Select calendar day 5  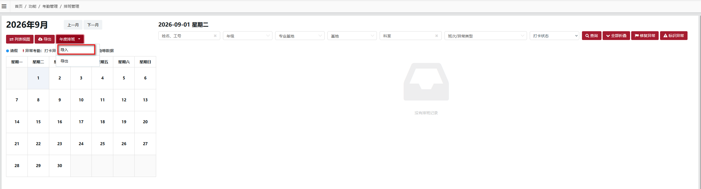124,78
